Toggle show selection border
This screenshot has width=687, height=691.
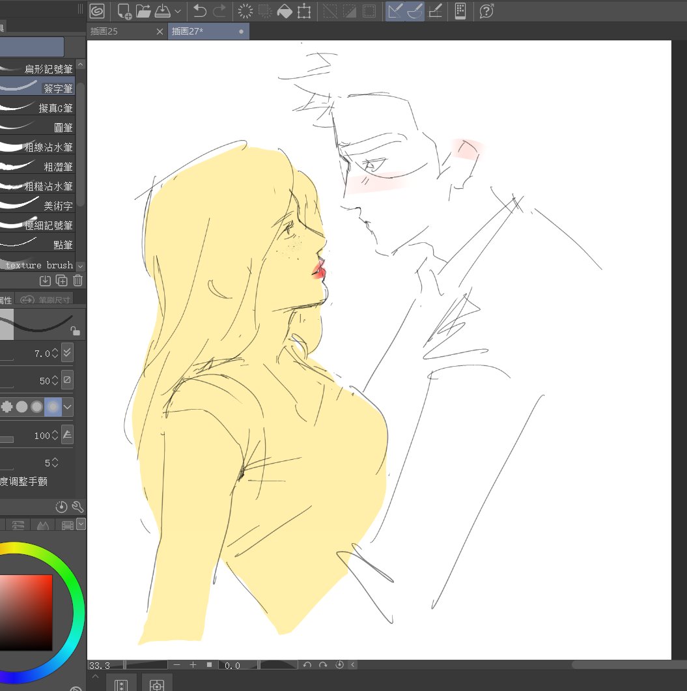click(369, 11)
